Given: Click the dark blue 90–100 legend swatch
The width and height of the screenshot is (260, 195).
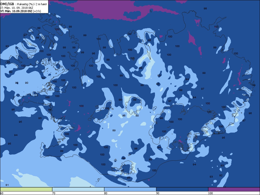Looking at the screenshot, I should coord(182,189).
